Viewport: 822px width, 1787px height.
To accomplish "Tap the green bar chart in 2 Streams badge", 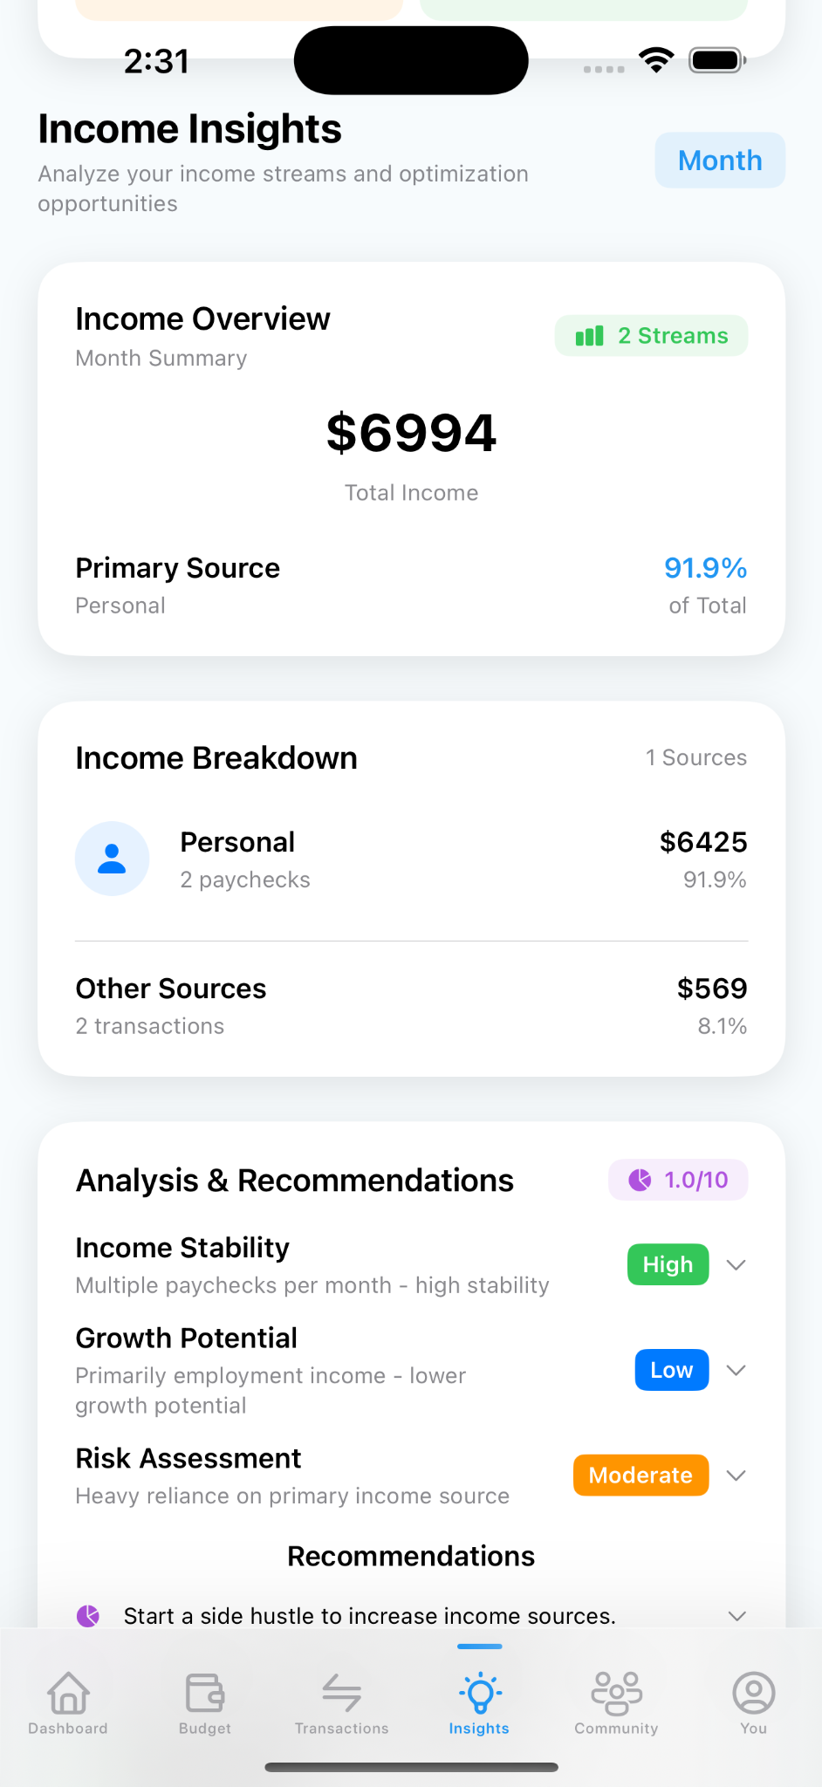I will pos(590,335).
